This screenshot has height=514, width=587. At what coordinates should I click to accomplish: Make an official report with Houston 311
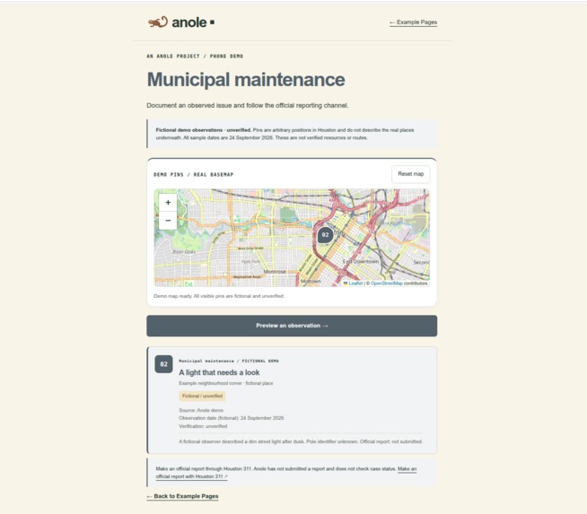286,473
